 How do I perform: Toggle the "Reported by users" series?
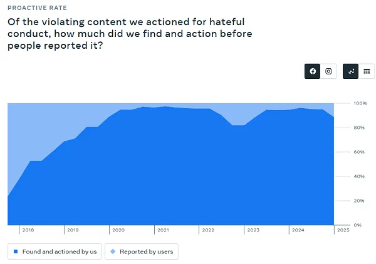(142, 251)
